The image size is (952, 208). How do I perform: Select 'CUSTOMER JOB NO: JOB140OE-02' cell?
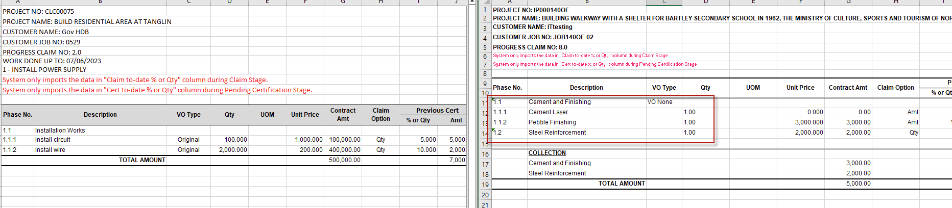pos(543,37)
